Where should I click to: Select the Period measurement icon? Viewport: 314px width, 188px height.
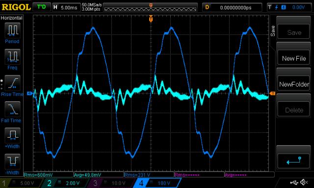(x=12, y=30)
